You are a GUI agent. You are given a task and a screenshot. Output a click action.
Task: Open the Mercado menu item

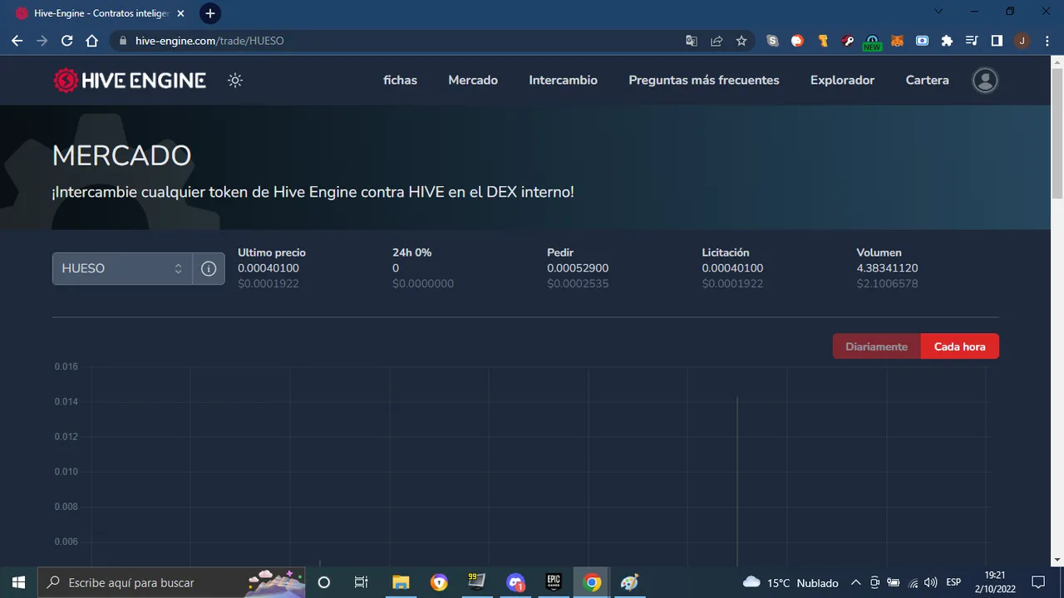473,81
